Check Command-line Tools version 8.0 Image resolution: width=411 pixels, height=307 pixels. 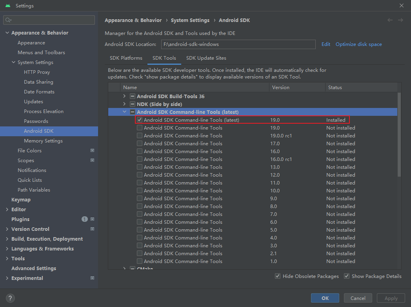coord(140,206)
